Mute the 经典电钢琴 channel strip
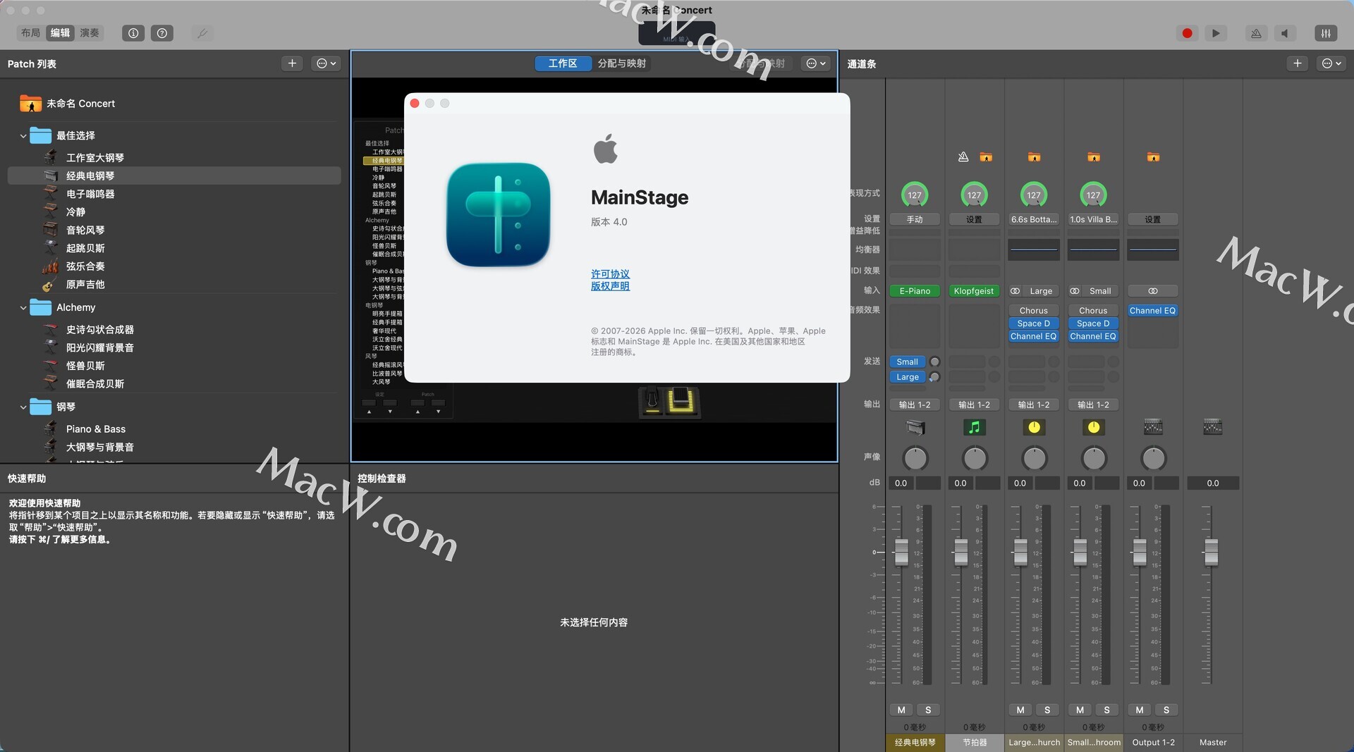 (901, 710)
